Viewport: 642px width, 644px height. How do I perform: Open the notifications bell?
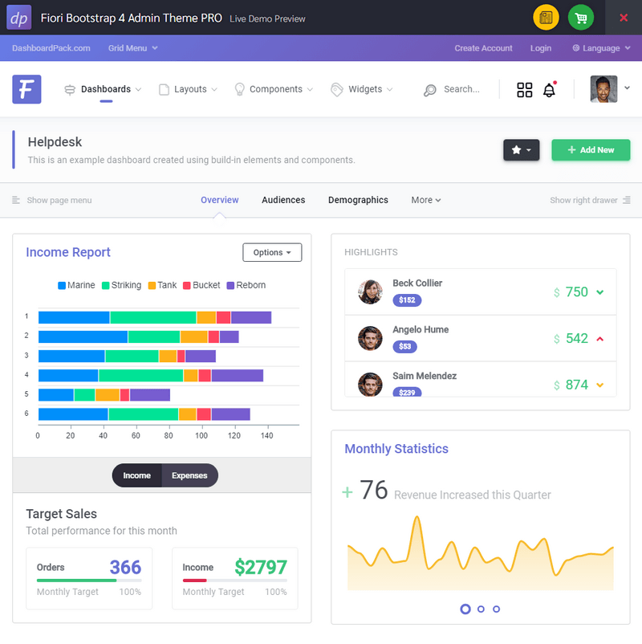[549, 90]
